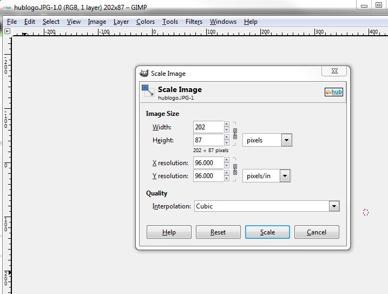388x294 pixels.
Task: Open the Filters menu
Action: click(x=194, y=22)
